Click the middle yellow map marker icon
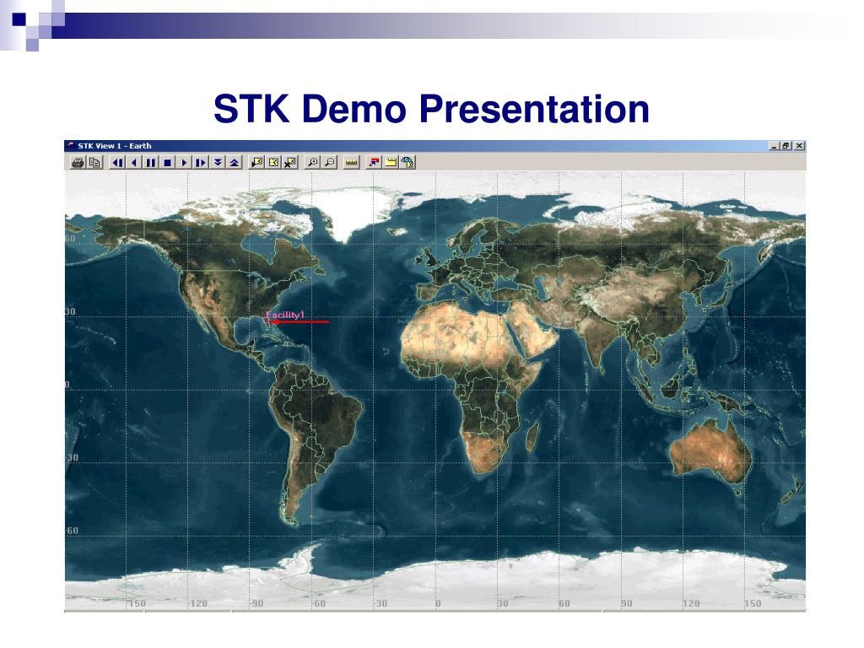The width and height of the screenshot is (864, 648). (x=273, y=163)
